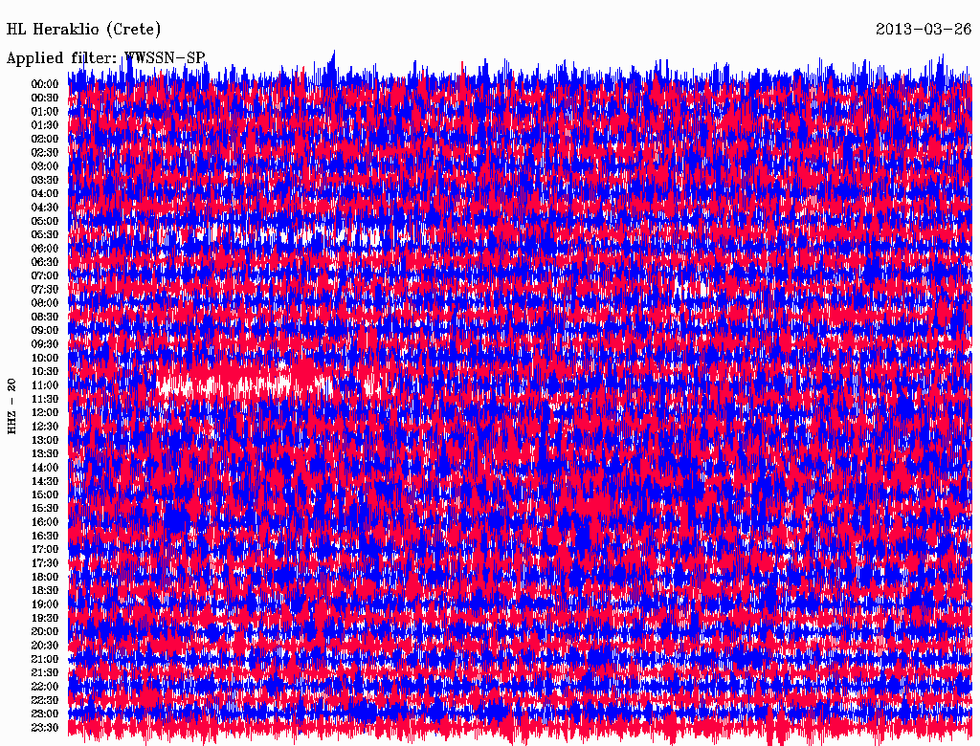The image size is (980, 746).
Task: Pick the 17:00 time row label
Action: [45, 550]
